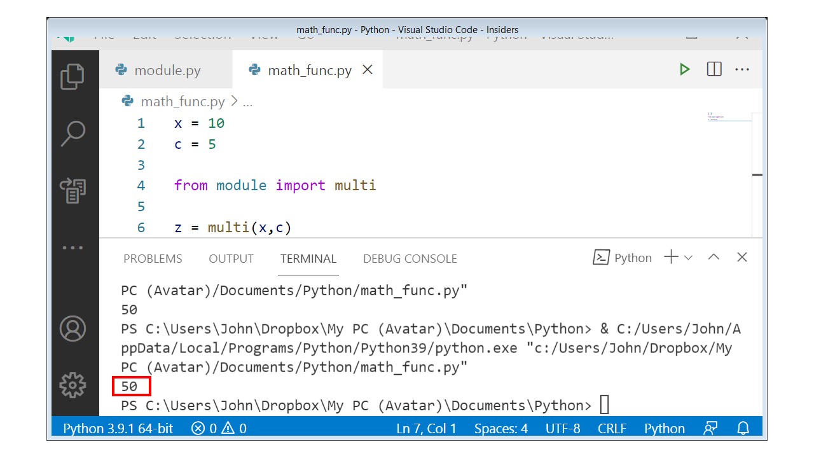Screen dimensions: 814x458
Task: Select the Python 3.9.1 64-bit interpreter
Action: tap(117, 428)
